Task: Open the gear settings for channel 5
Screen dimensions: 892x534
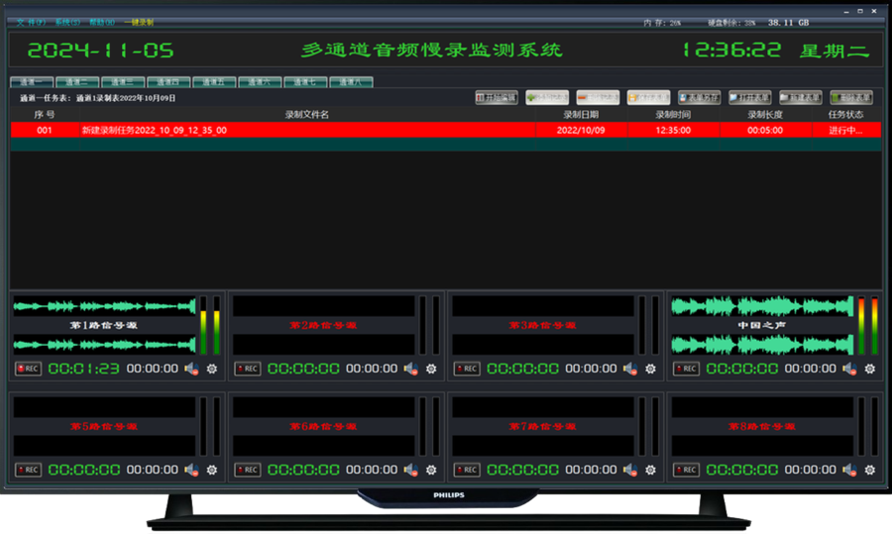Action: coord(211,470)
